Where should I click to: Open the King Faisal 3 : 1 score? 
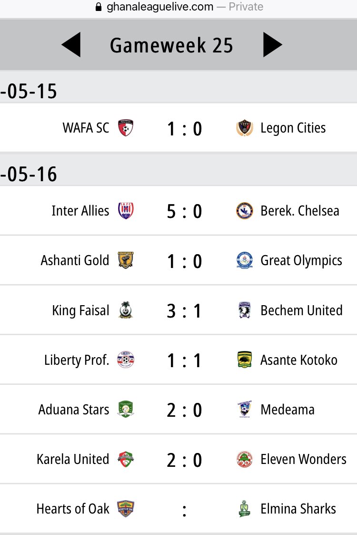[x=184, y=311]
